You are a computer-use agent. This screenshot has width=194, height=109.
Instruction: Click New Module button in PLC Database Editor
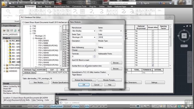(39, 82)
